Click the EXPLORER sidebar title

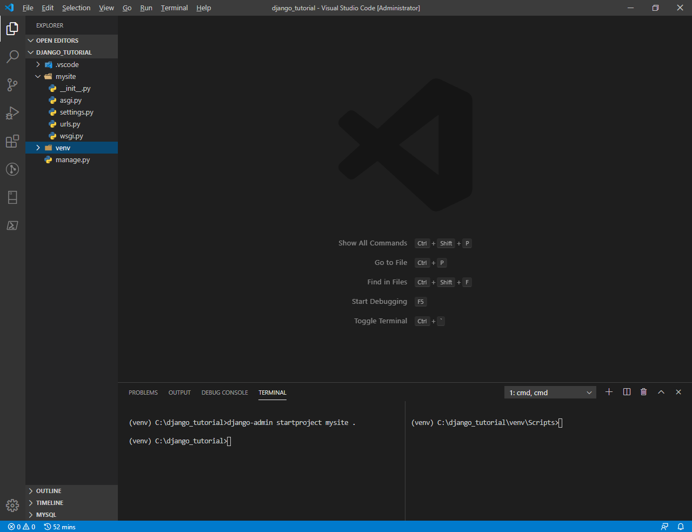coord(50,25)
